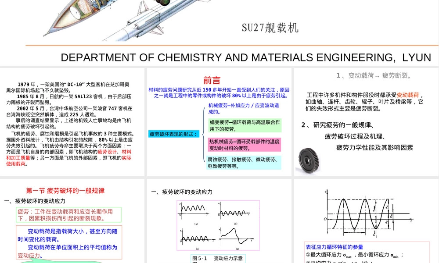Click the DEPARTMENT OF CHEMISTRY AND MATERIALS ENGINEERING header

(246, 57)
